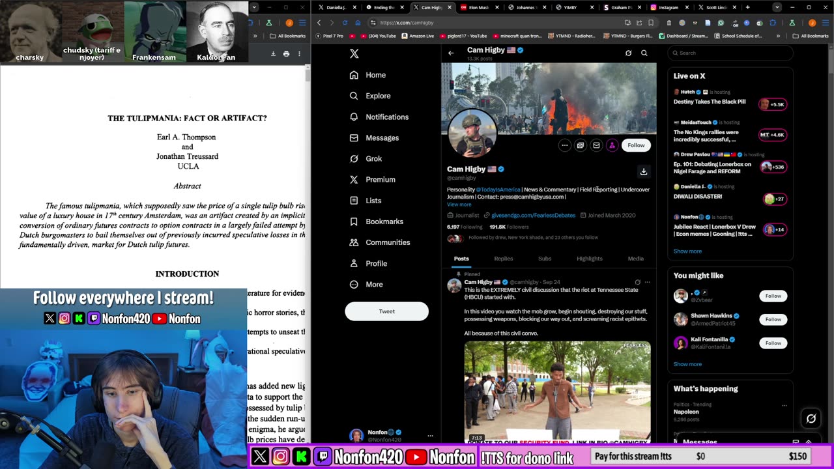Click Grok explain icon on pinned post
The width and height of the screenshot is (834, 469).
tap(637, 282)
